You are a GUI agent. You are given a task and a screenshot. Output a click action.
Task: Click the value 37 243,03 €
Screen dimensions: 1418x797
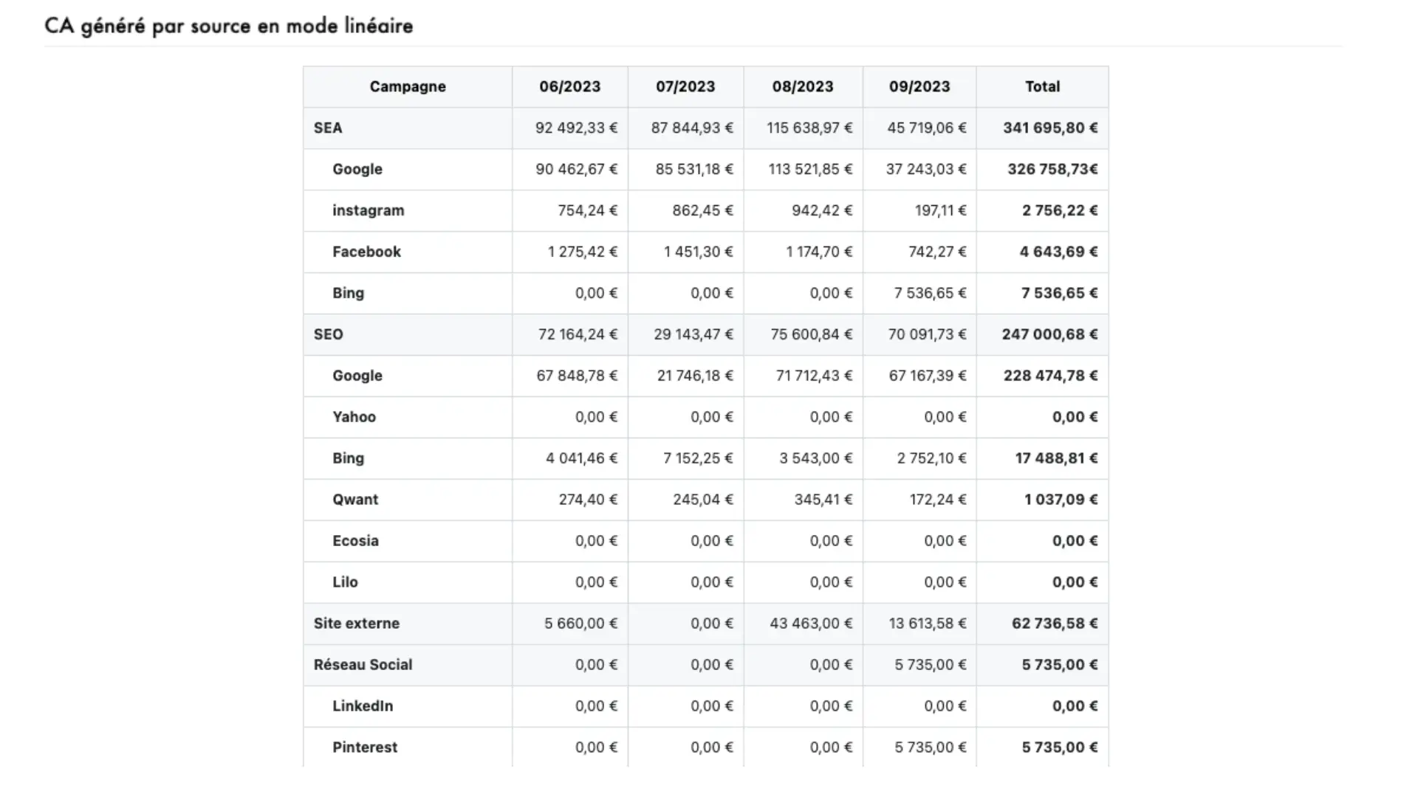pos(926,169)
